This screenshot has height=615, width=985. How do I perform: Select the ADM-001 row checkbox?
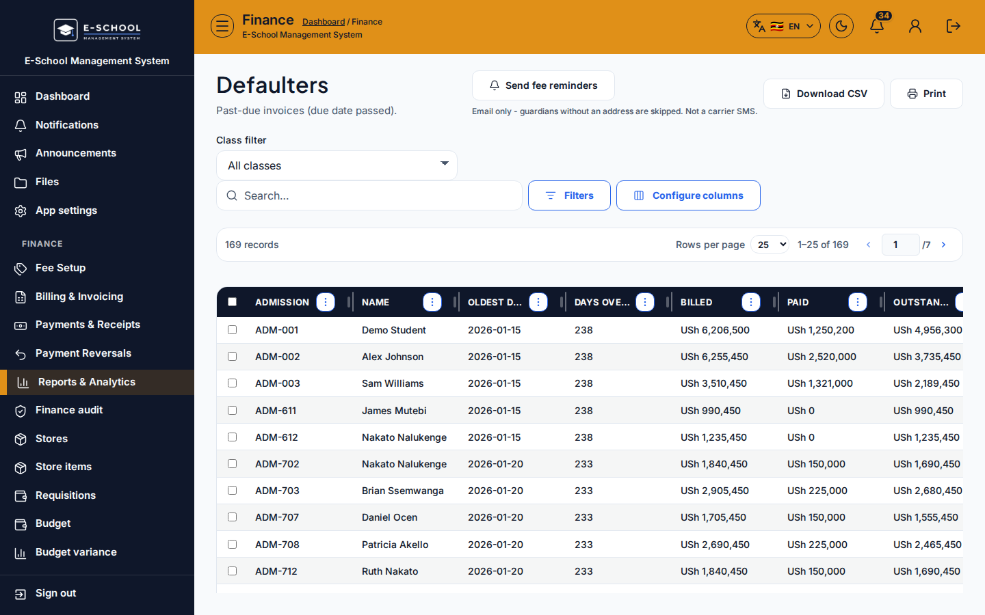point(233,330)
